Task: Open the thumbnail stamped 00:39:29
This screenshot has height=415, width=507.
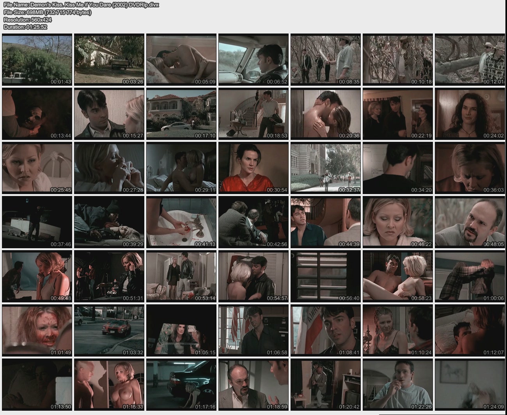Action: (109, 223)
